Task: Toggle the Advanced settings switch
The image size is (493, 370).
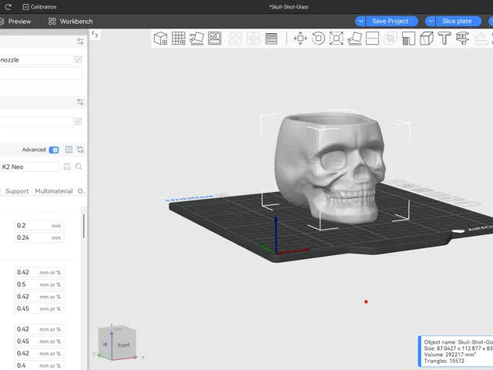Action: tap(54, 150)
